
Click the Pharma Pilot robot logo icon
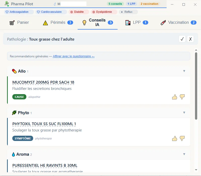tap(7, 4)
